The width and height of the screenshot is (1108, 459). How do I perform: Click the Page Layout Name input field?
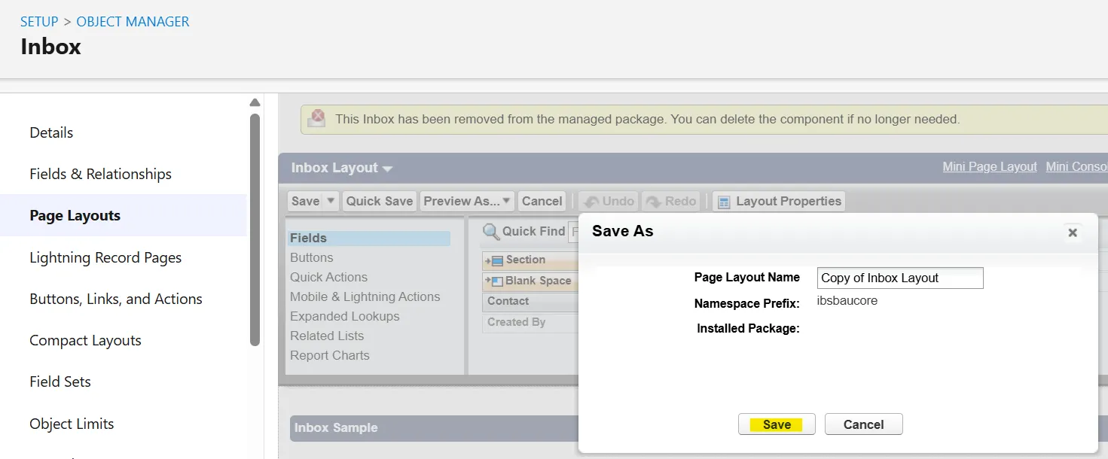(x=900, y=278)
